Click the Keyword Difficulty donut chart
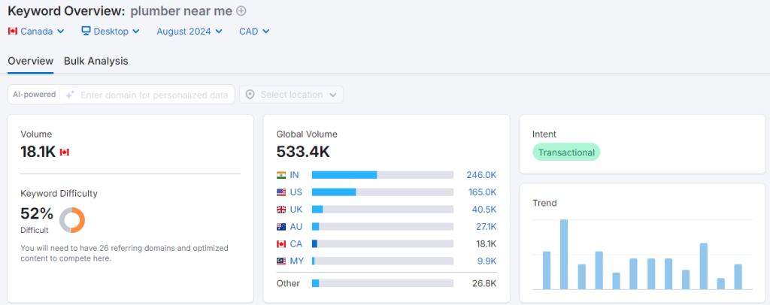Screen dimensions: 770x305 click(x=72, y=219)
